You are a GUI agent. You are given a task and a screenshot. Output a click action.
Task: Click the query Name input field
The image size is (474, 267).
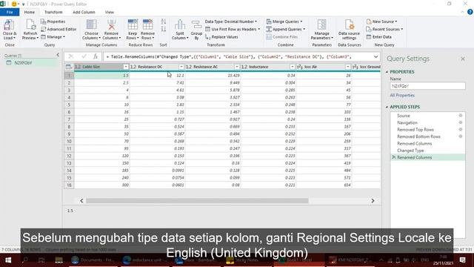click(x=427, y=86)
